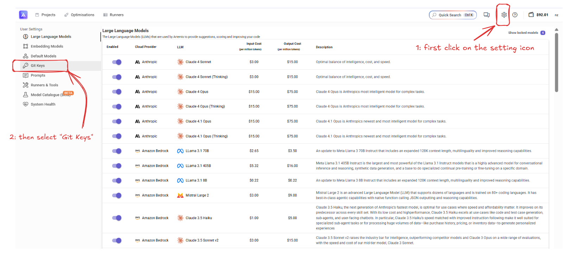The width and height of the screenshot is (570, 260).
Task: Click the scroll up arrow on scrollbar
Action: 556,30
